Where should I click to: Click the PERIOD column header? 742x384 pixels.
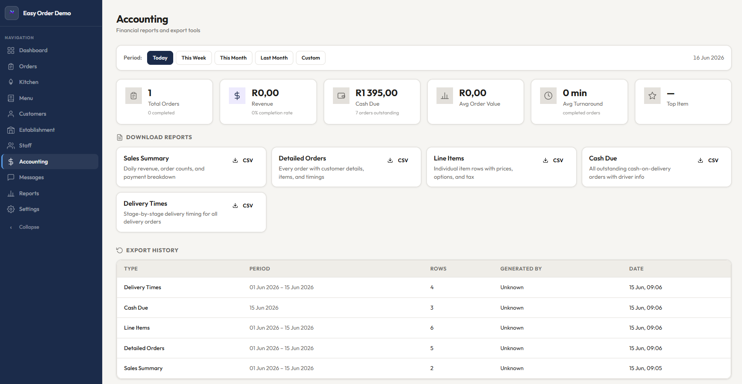pyautogui.click(x=260, y=269)
